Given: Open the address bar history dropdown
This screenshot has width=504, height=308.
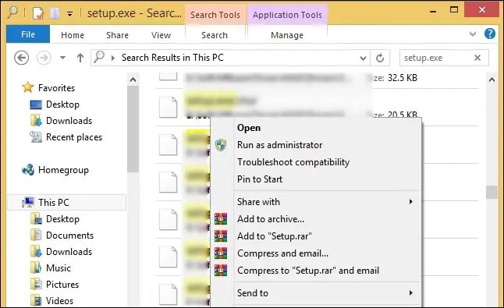Looking at the screenshot, I should (x=363, y=58).
